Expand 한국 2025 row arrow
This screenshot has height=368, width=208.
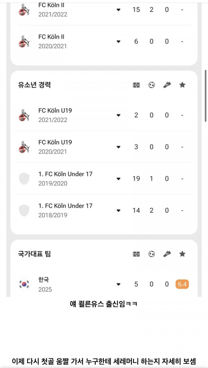coord(119,284)
